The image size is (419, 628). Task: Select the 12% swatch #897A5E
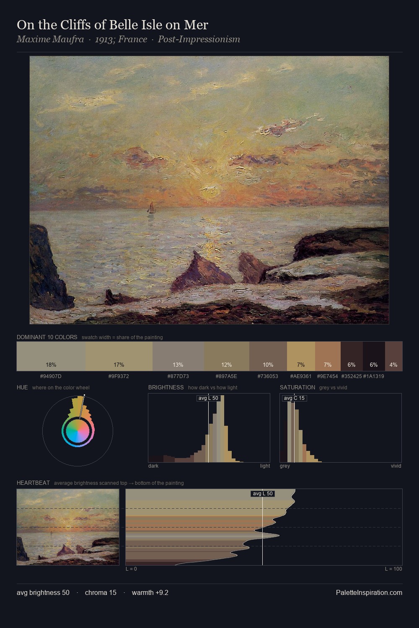(227, 356)
